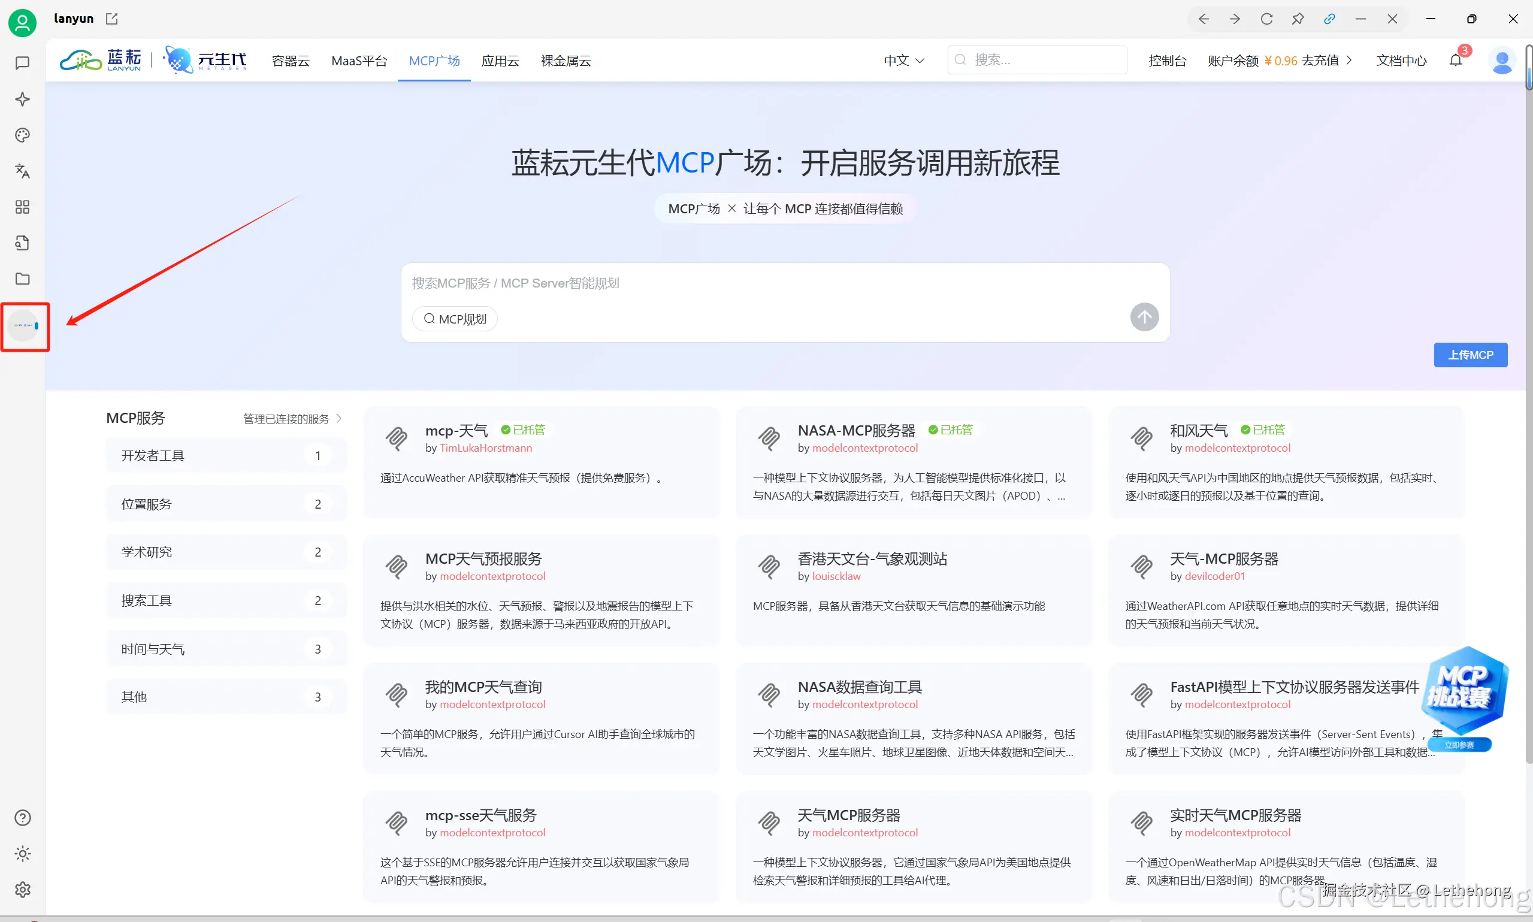Click the 上传MCP button

point(1469,355)
